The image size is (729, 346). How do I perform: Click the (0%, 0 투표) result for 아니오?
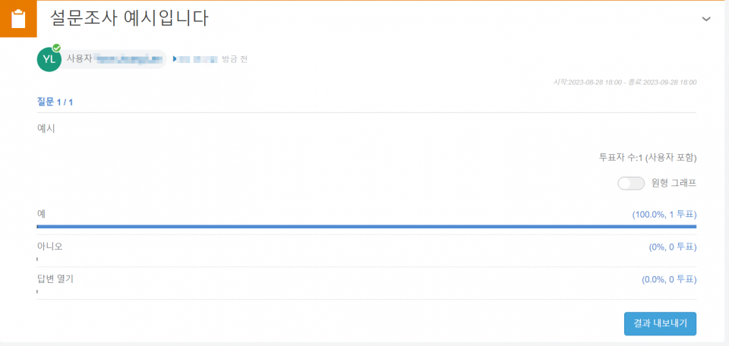click(x=672, y=247)
